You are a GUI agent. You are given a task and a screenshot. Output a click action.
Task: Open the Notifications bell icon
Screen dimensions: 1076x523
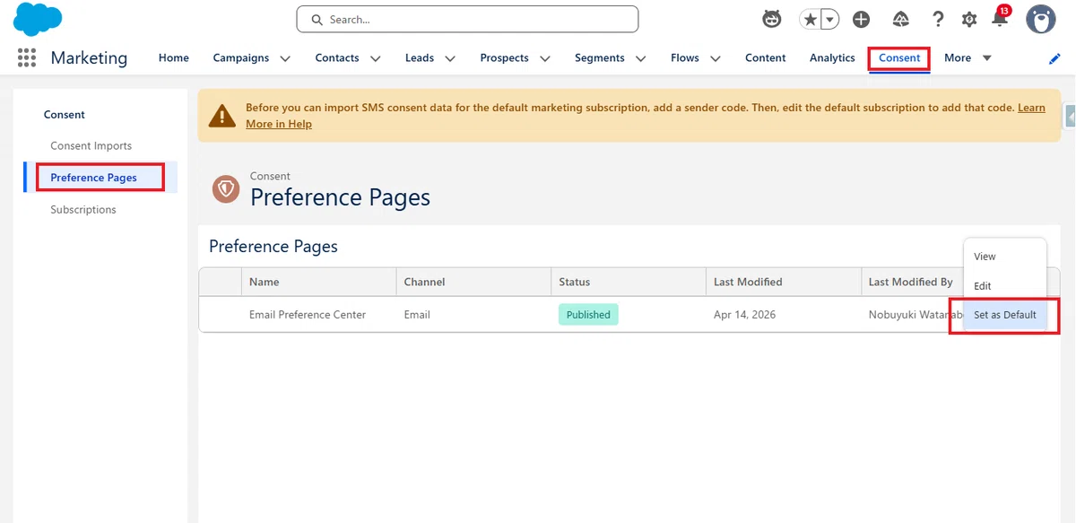(x=999, y=19)
